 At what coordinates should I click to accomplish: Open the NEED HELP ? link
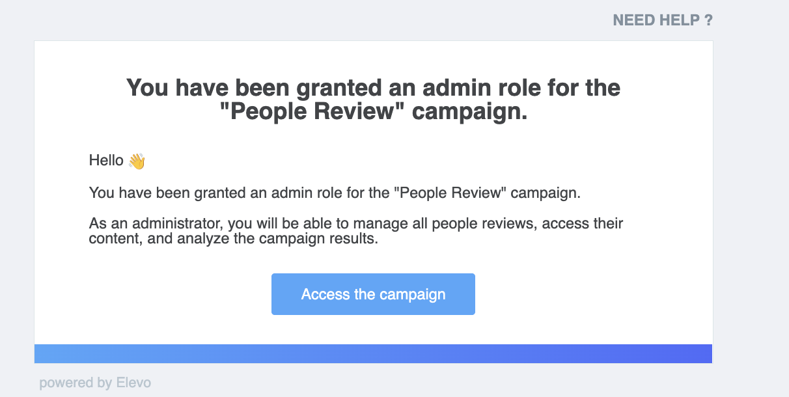coord(663,20)
